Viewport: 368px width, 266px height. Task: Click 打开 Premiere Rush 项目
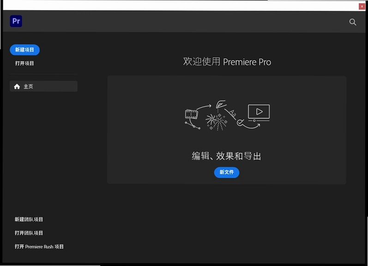(x=39, y=247)
